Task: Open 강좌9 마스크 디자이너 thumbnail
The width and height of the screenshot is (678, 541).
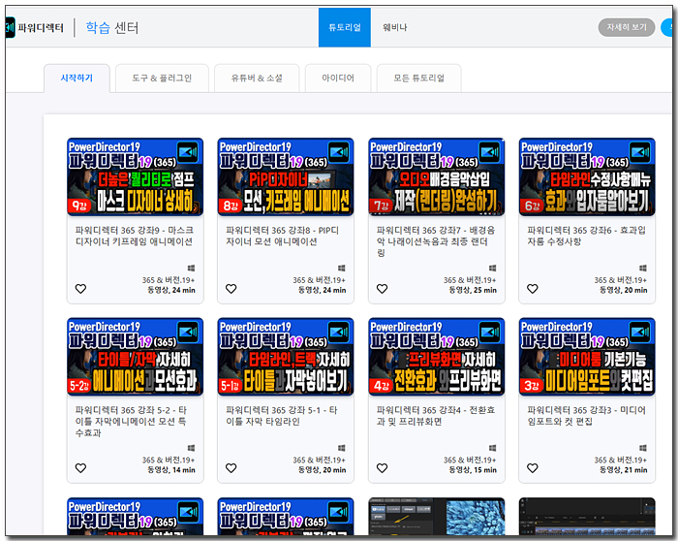Action: pos(135,176)
